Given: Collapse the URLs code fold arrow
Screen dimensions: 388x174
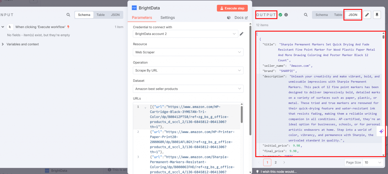Looking at the screenshot, I should point(145,107).
